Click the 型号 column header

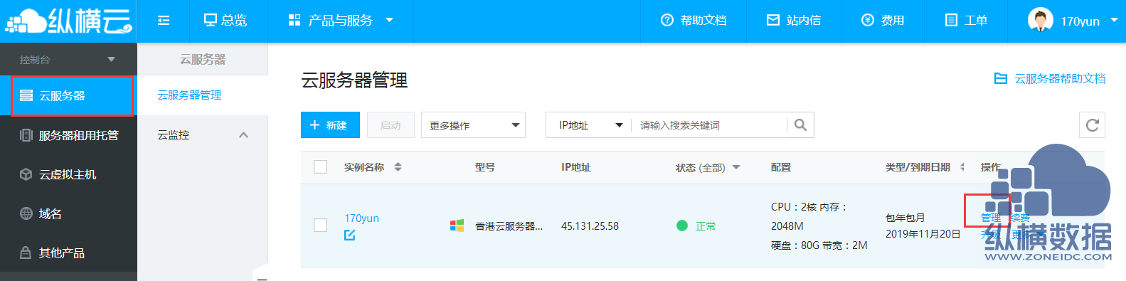[485, 167]
